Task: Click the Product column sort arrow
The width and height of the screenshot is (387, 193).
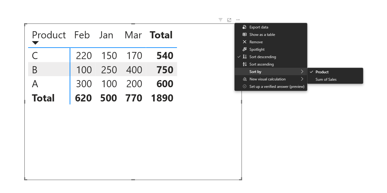Action: point(36,43)
